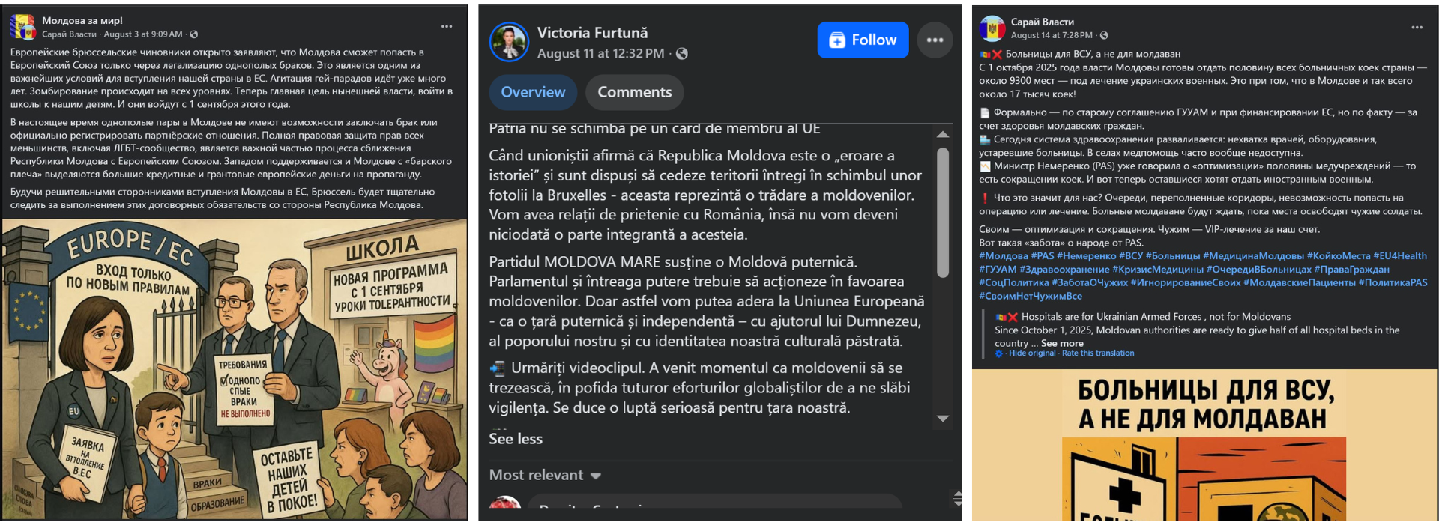The height and width of the screenshot is (525, 1439).
Task: Click the globe privacy icon beside August 11
Action: click(681, 54)
